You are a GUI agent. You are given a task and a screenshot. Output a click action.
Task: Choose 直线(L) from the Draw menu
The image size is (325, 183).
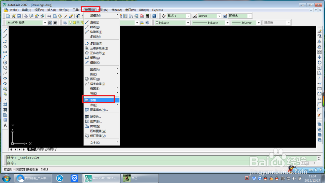click(x=101, y=22)
